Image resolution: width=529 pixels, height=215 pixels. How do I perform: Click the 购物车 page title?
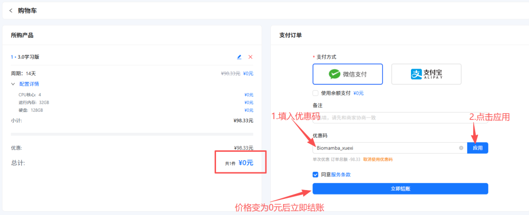pyautogui.click(x=27, y=11)
